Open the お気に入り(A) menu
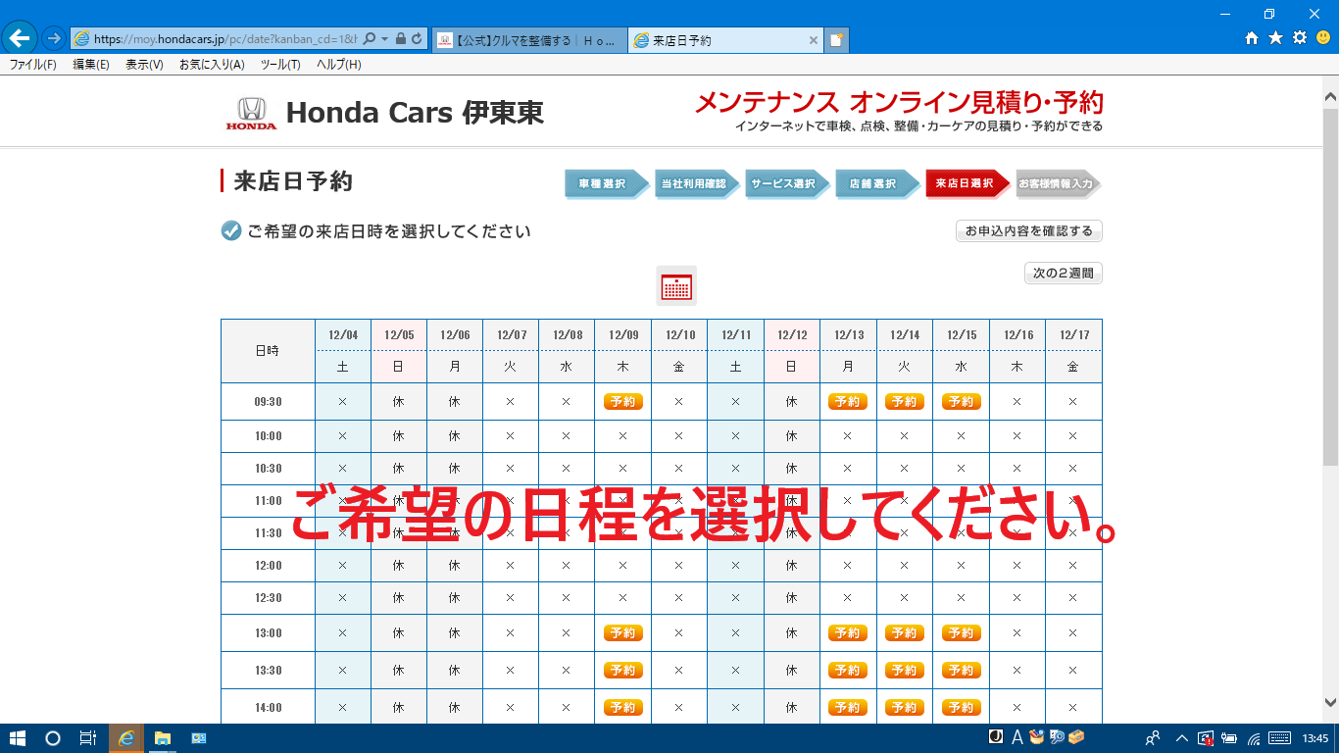 [211, 65]
